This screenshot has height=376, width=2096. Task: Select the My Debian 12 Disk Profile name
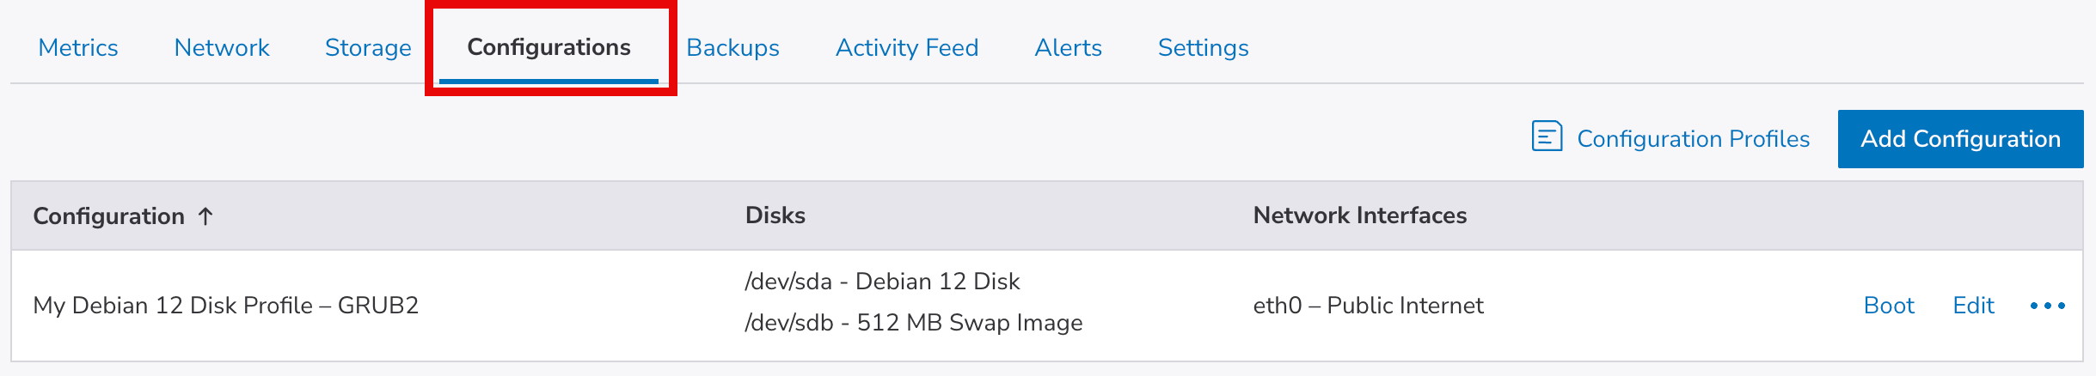[225, 306]
